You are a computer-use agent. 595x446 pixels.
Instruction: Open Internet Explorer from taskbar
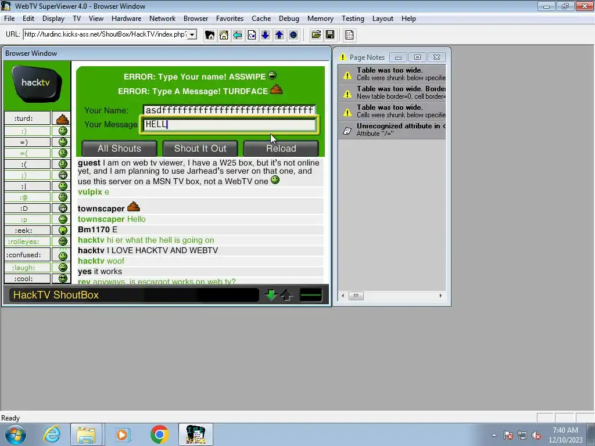52,434
